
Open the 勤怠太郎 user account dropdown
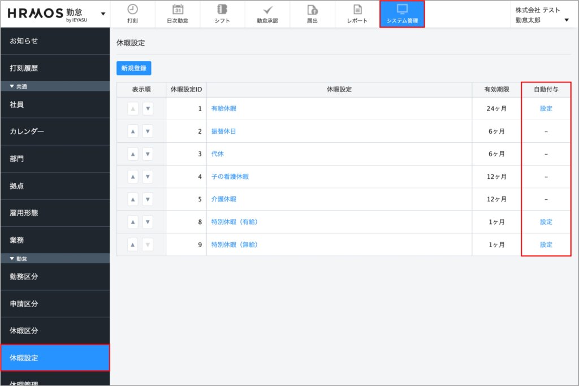[567, 20]
